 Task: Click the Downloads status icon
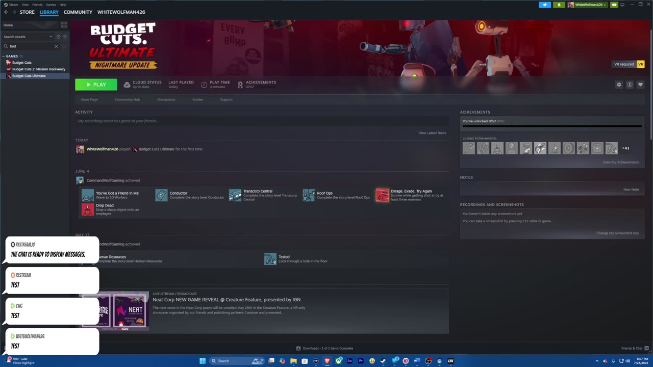(x=298, y=348)
